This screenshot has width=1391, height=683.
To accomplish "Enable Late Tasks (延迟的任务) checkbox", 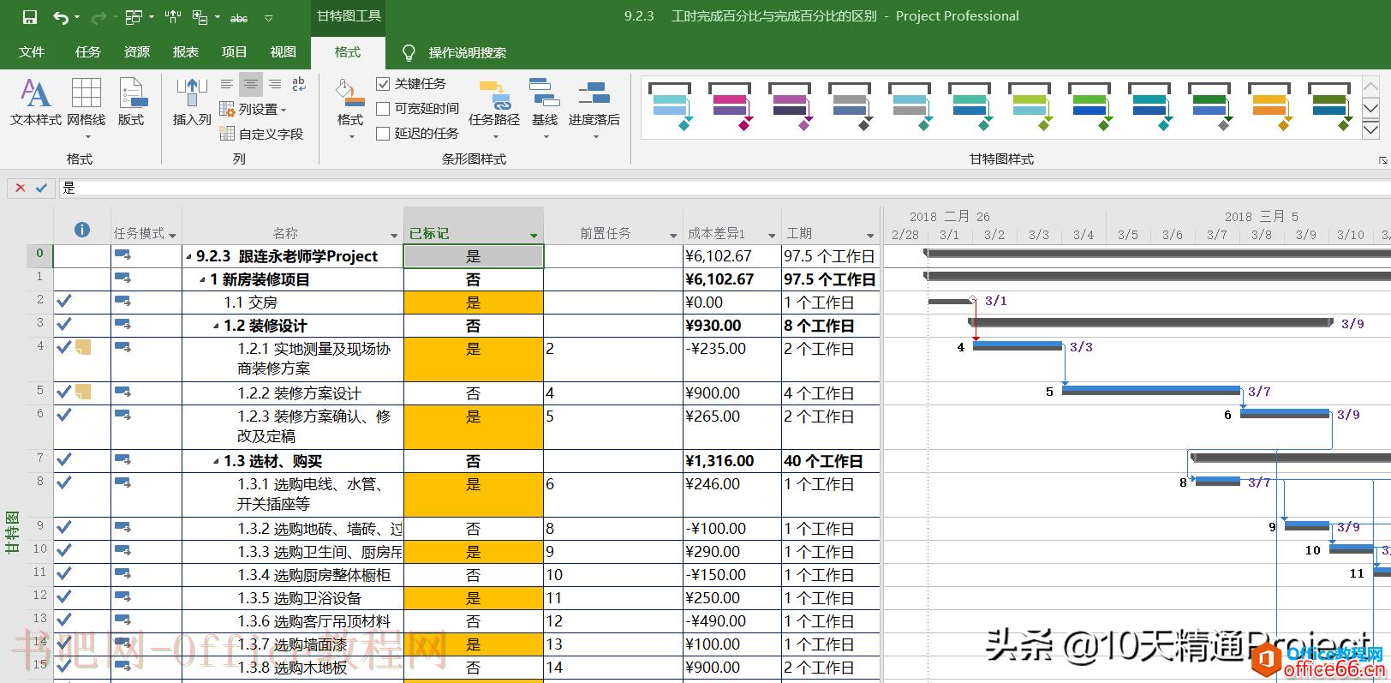I will pyautogui.click(x=383, y=133).
